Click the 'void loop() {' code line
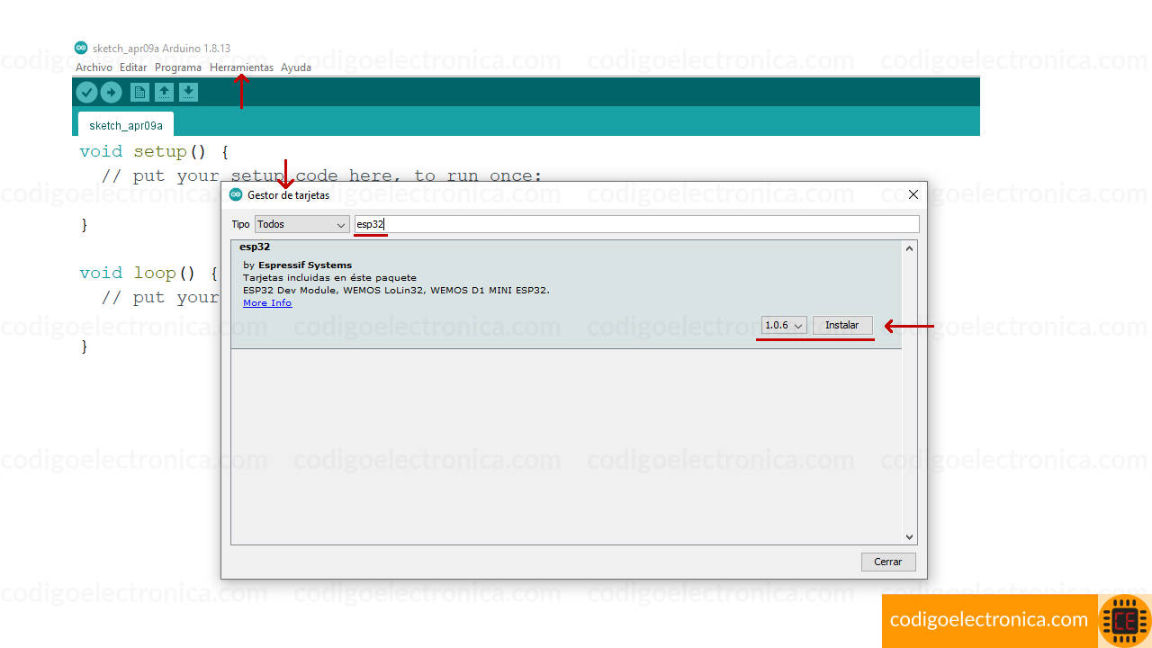Screen dimensions: 1152x648 tap(148, 273)
